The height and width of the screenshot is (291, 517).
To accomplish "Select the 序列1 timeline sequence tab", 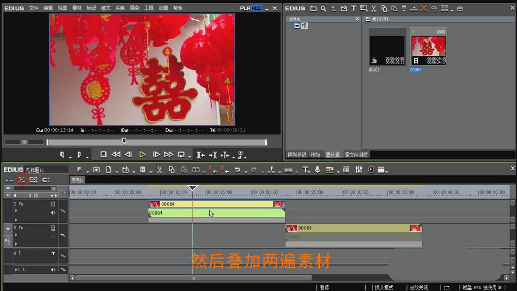I will (x=78, y=180).
